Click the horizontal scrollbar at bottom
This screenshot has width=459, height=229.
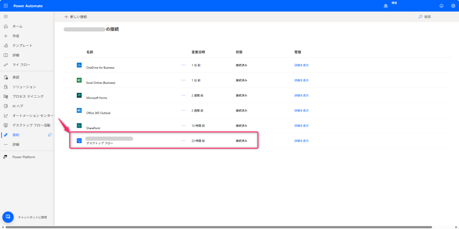[218, 227]
